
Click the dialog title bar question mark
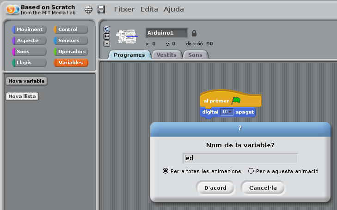240,128
